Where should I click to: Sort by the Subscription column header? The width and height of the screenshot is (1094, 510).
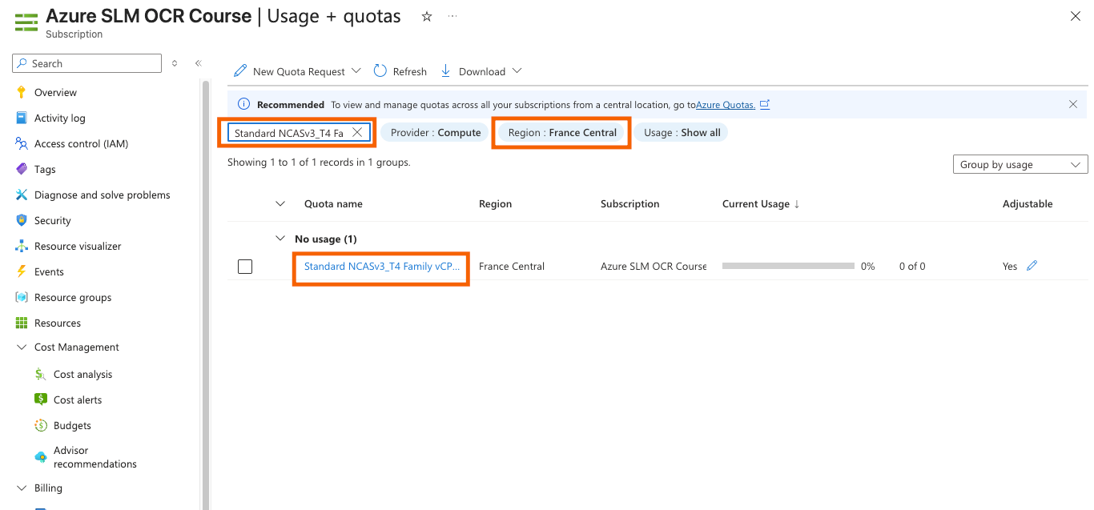click(630, 203)
